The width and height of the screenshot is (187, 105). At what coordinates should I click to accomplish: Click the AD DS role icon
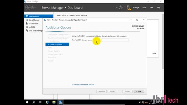pos(27,27)
